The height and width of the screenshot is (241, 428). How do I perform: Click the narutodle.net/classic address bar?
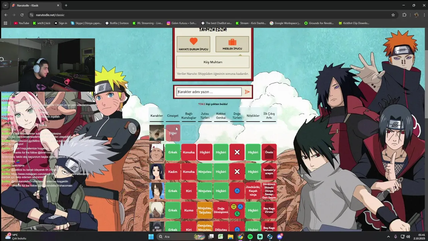pyautogui.click(x=211, y=15)
